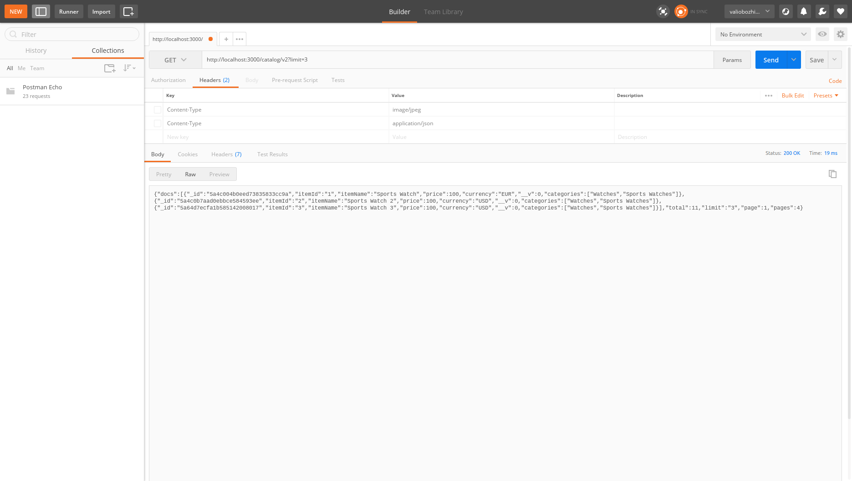Expand the Save button dropdown arrow
852x481 pixels.
tap(835, 60)
